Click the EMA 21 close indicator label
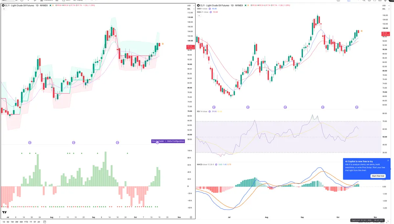The height and width of the screenshot is (224, 394). pos(203,12)
